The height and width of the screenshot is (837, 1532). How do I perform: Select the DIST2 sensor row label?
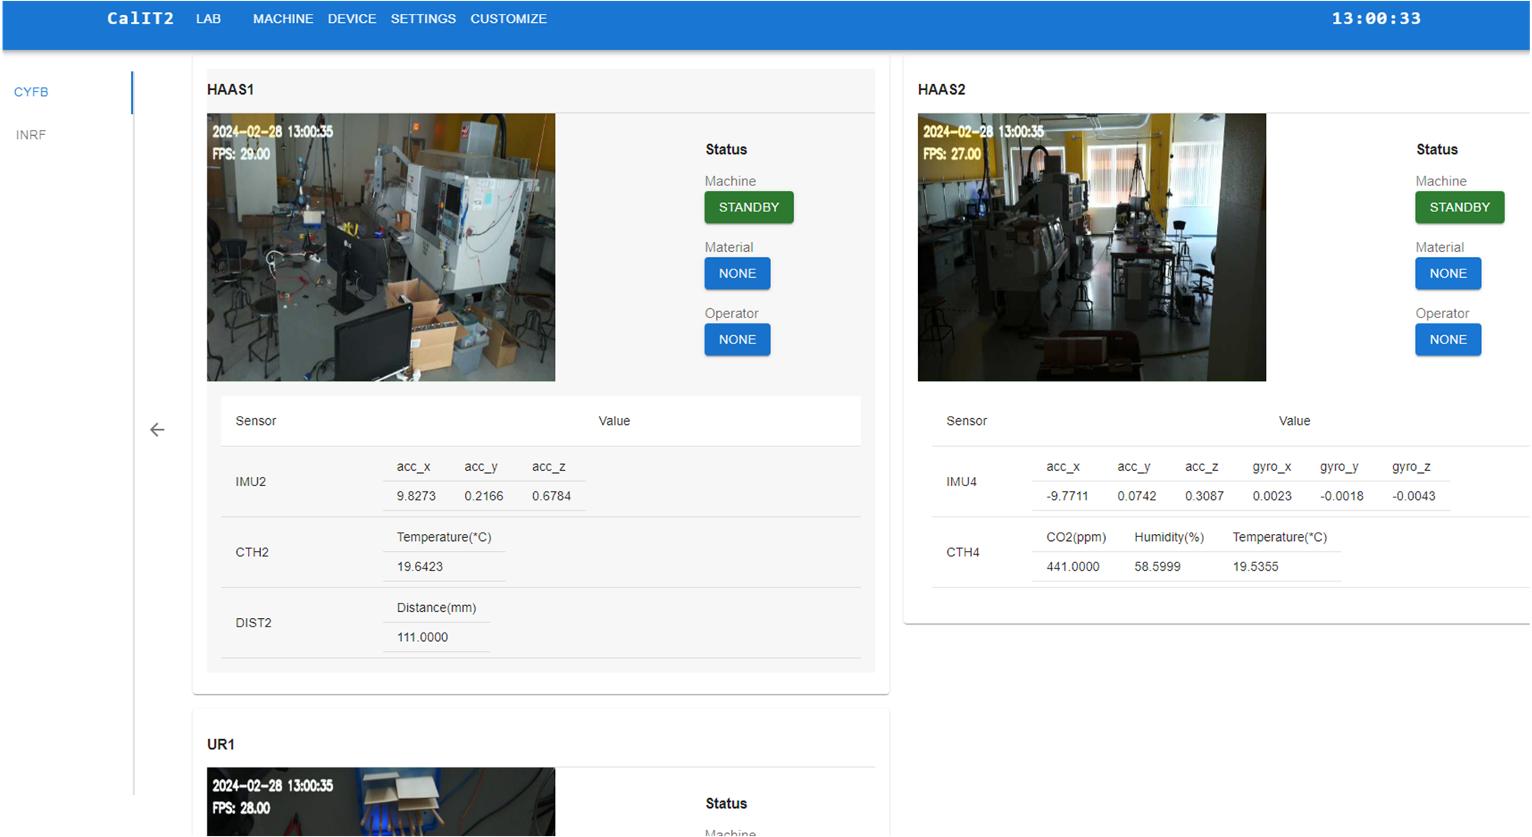(x=254, y=623)
